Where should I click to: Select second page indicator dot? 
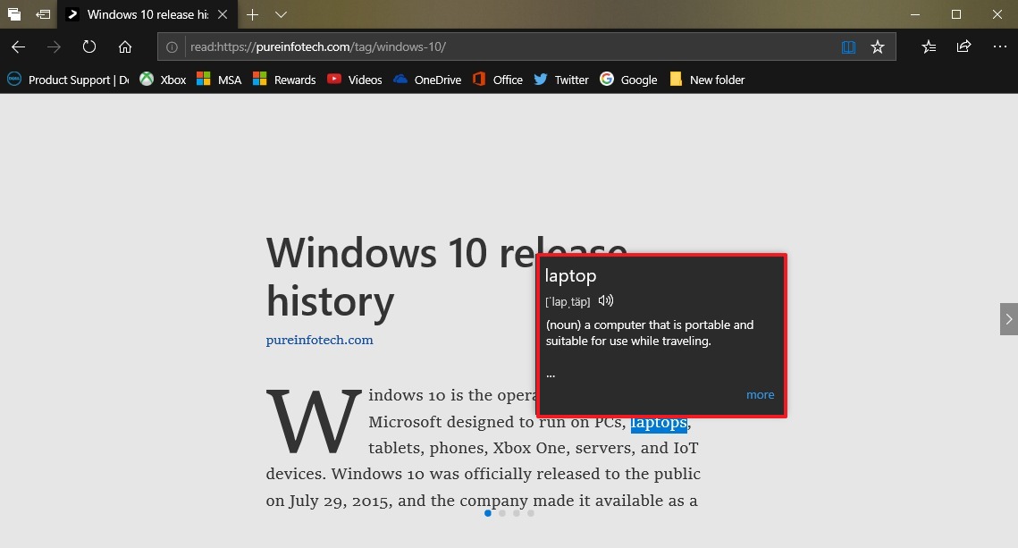[x=502, y=513]
